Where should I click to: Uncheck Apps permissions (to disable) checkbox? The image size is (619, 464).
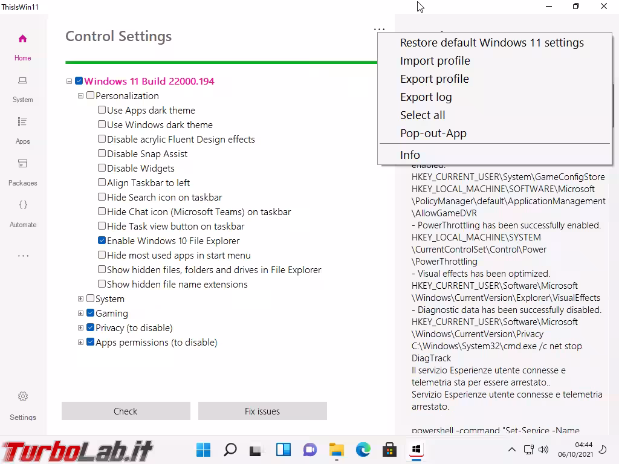tap(91, 342)
